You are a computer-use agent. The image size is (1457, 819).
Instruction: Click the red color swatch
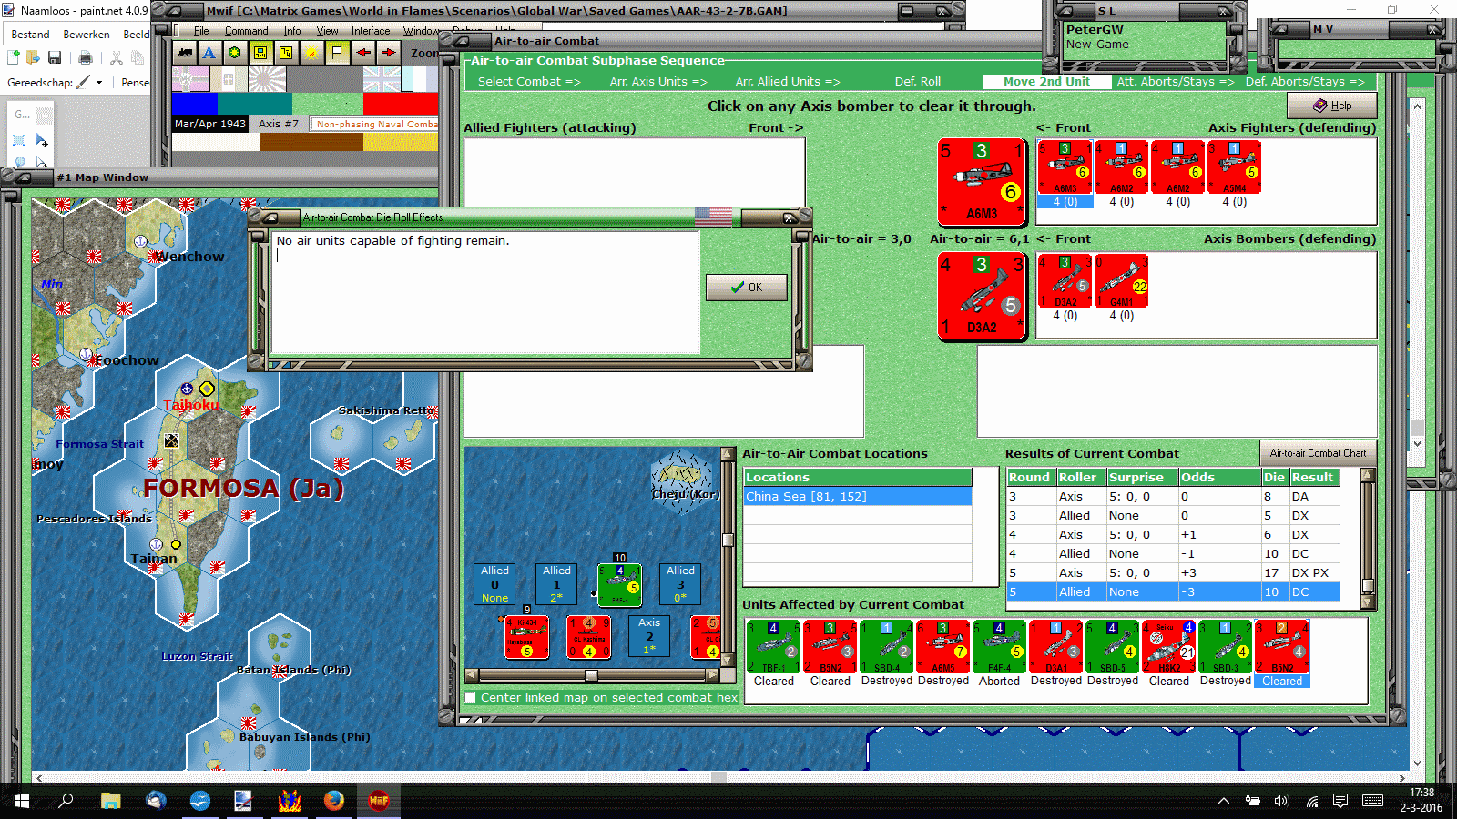click(401, 103)
